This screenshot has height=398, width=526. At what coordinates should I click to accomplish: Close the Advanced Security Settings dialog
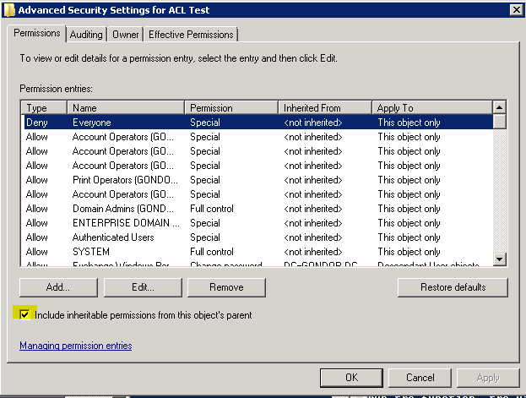515,9
